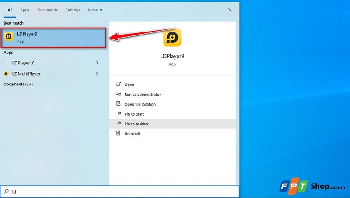Image resolution: width=350 pixels, height=198 pixels.
Task: Click the Apps section heading
Action: (8, 53)
